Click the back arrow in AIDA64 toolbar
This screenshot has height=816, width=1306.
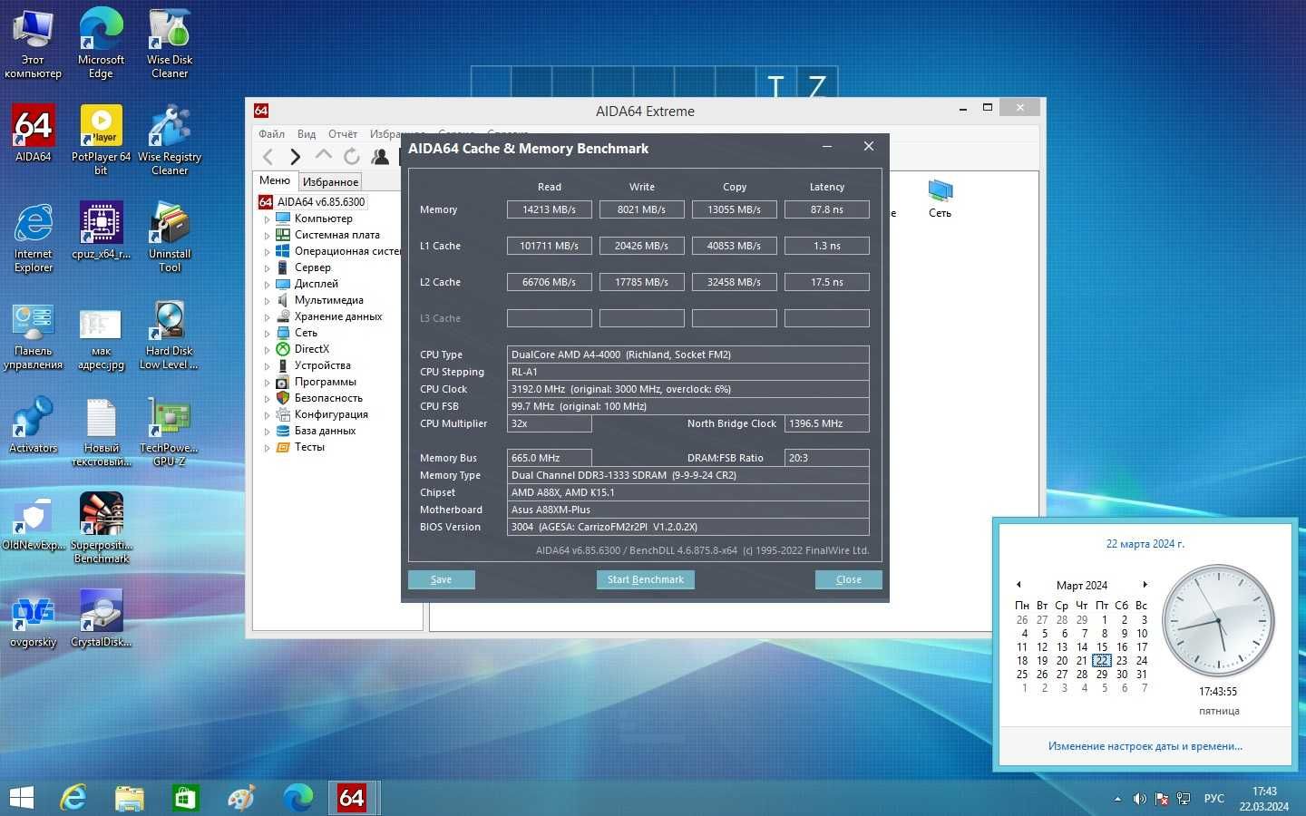pyautogui.click(x=268, y=157)
